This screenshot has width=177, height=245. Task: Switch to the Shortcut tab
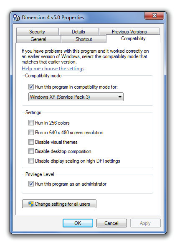pos(83,39)
